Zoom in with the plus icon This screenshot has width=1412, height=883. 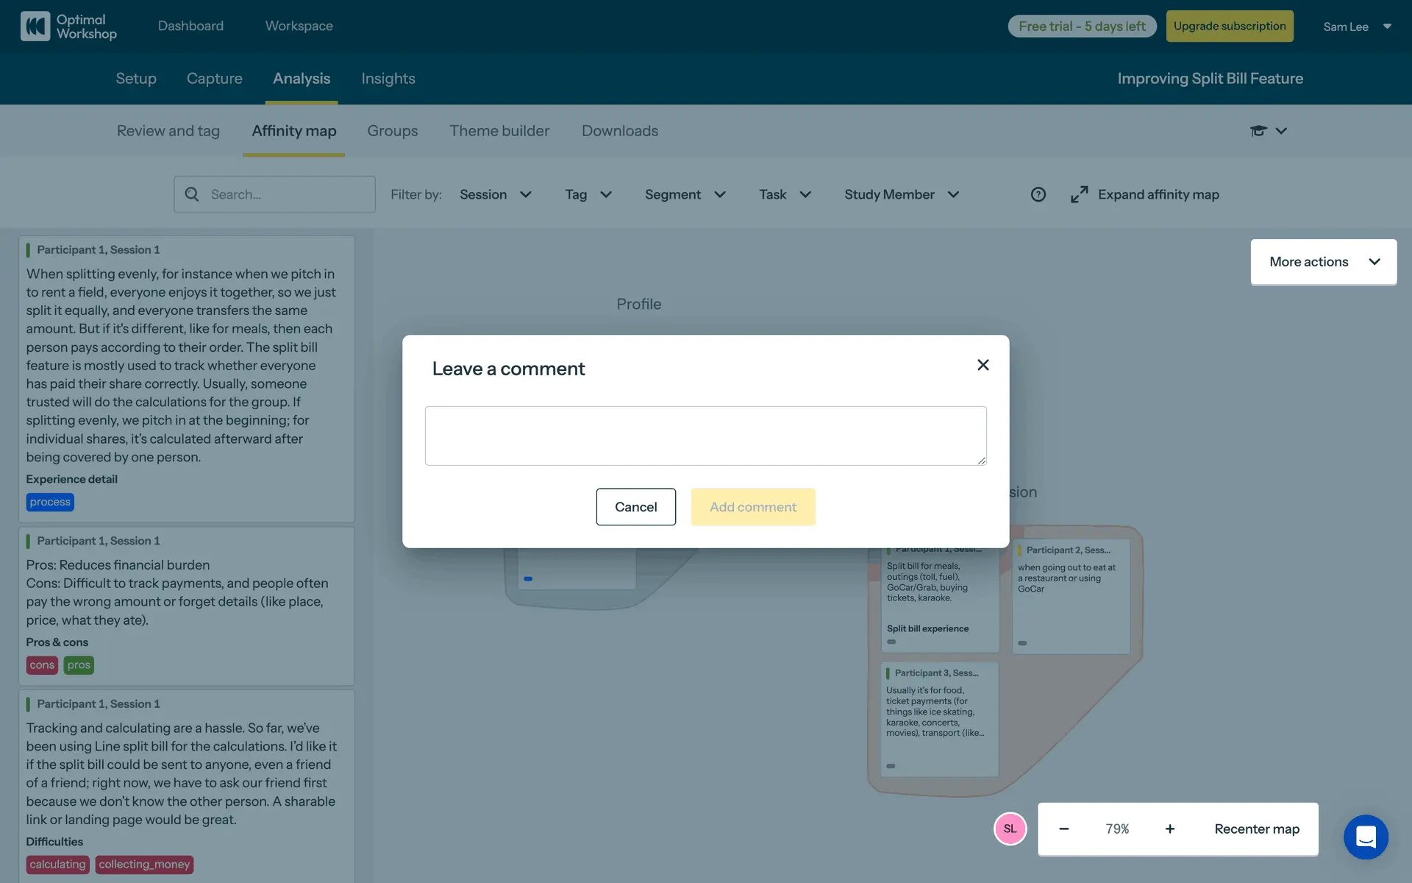coord(1169,829)
